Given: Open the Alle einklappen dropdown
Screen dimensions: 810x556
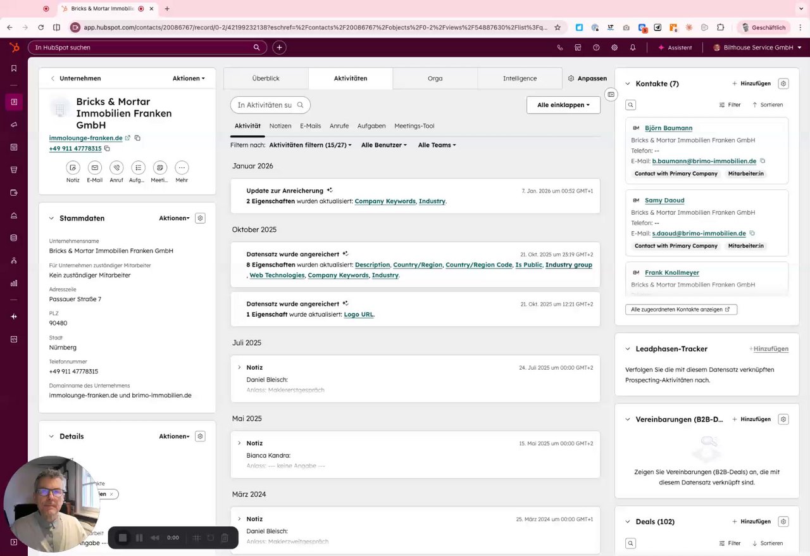Looking at the screenshot, I should tap(563, 105).
